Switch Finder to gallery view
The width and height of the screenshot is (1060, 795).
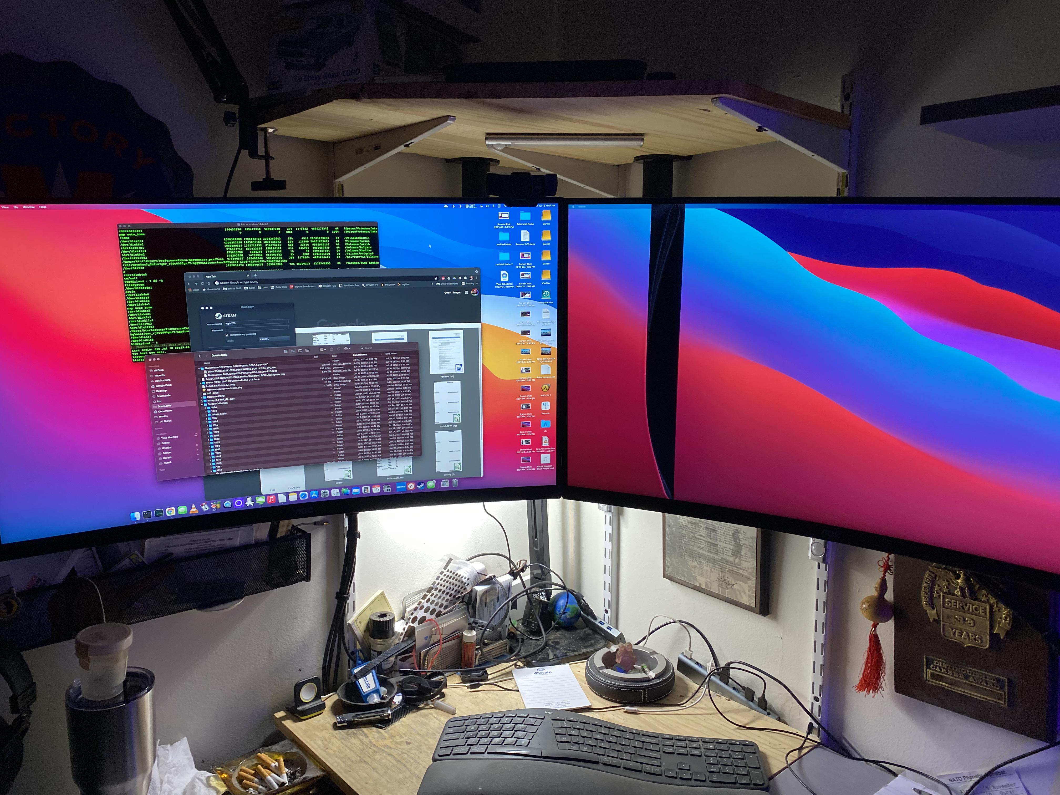coord(308,350)
